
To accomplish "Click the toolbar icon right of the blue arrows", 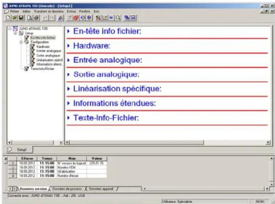I will [98, 18].
